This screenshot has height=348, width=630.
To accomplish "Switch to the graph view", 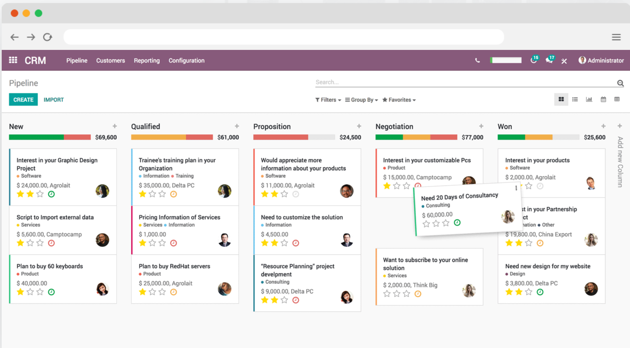I will point(589,99).
